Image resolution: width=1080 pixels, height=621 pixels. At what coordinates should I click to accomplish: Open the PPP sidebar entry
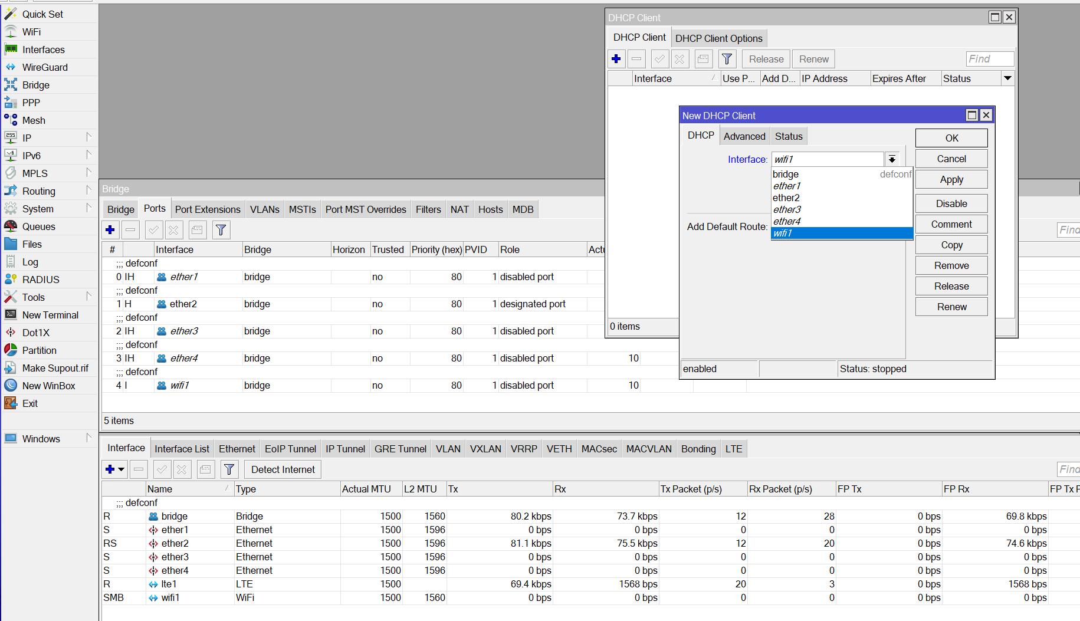point(31,103)
